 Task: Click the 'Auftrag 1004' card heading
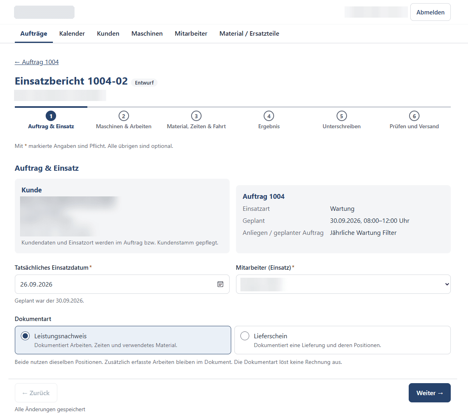[263, 196]
